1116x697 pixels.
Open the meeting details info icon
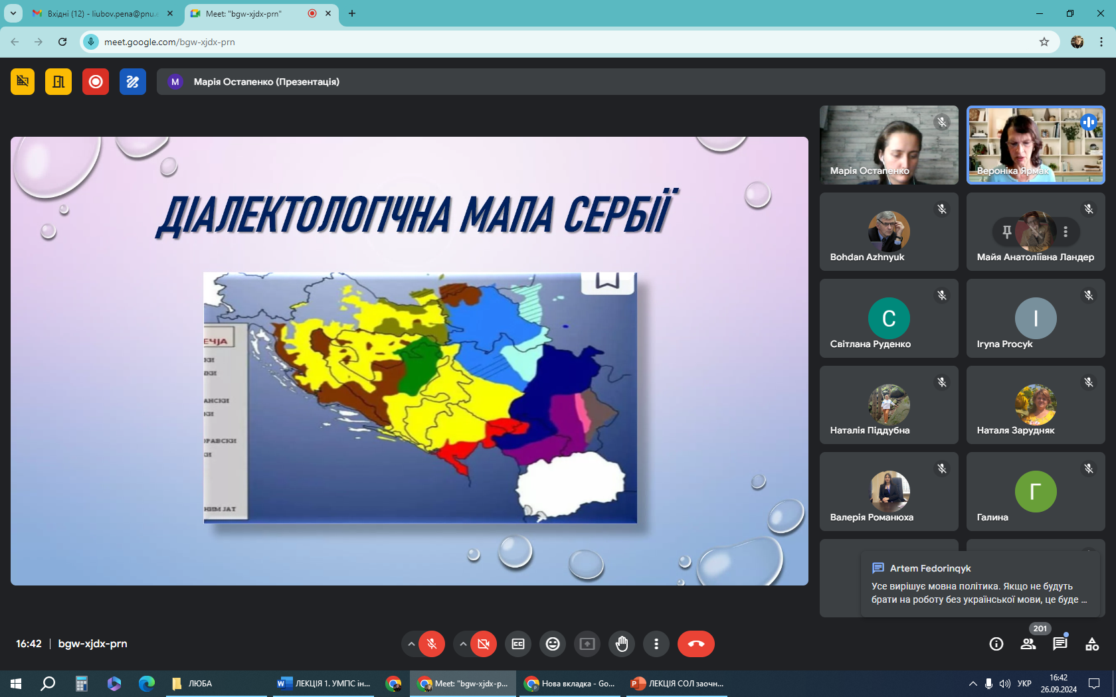(996, 644)
